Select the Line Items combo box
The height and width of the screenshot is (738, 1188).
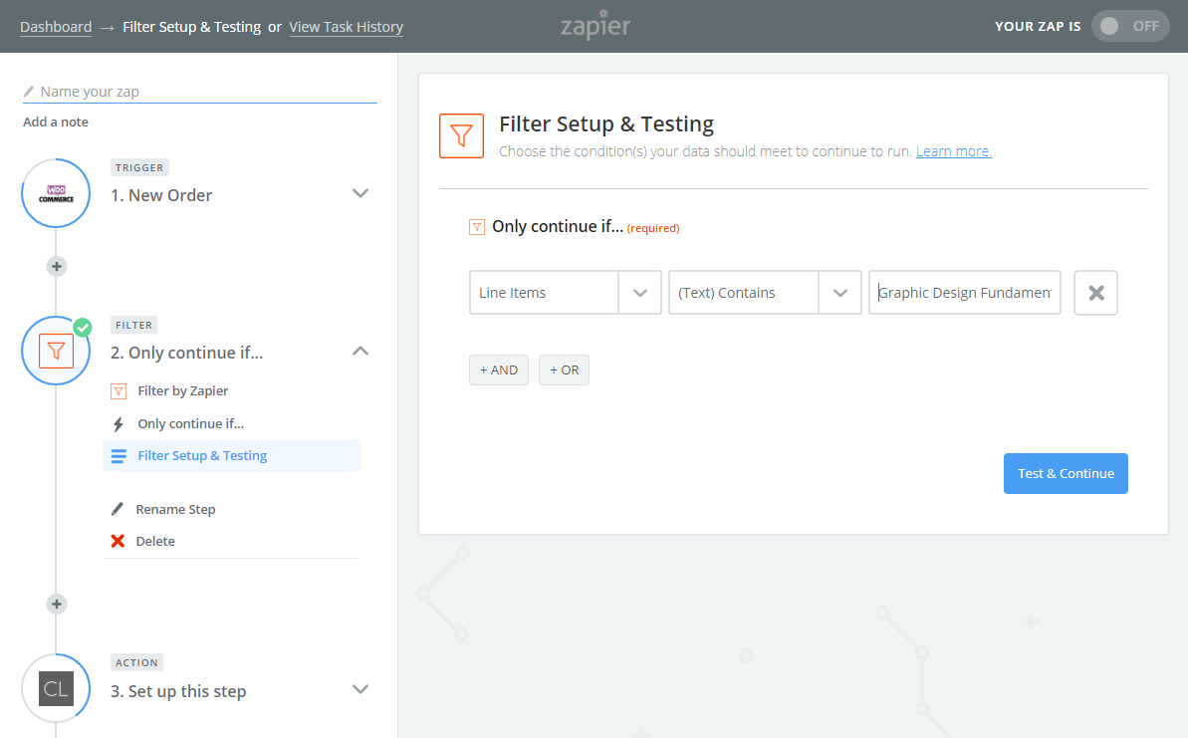point(566,293)
